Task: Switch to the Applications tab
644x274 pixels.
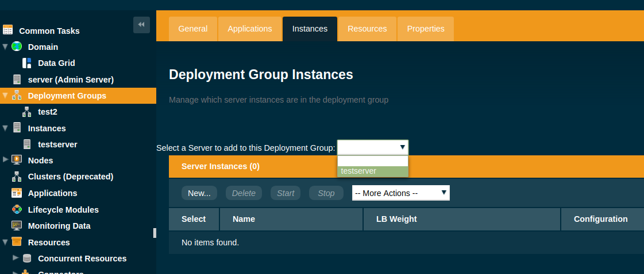Action: (x=249, y=29)
